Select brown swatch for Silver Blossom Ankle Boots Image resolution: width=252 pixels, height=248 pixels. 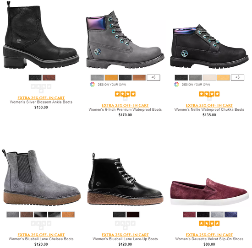click(49, 77)
